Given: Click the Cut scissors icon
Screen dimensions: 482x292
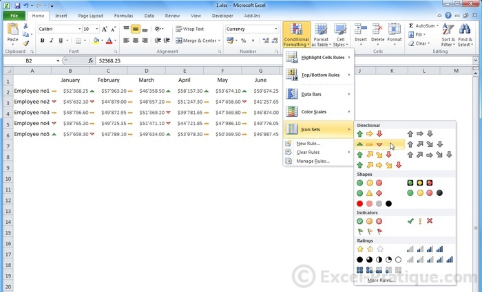Looking at the screenshot, I should [x=25, y=26].
